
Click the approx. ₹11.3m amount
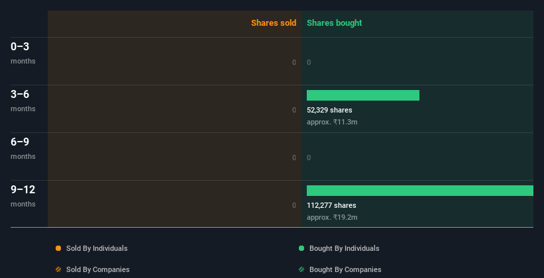click(332, 122)
